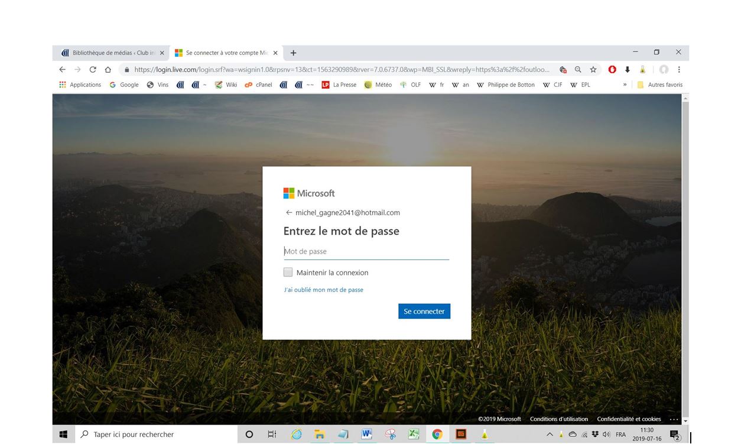The width and height of the screenshot is (751, 444).
Task: Open the Autres favoris bookmarks folder
Action: click(x=659, y=85)
